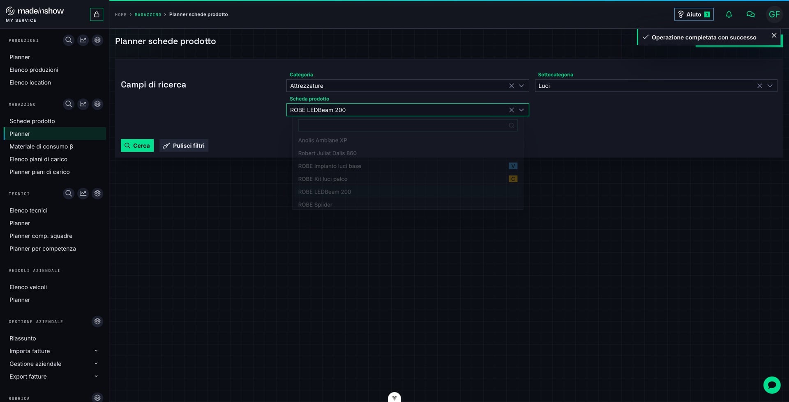Expand Export fatture submenu
Screen dimensions: 789x402
(x=96, y=377)
